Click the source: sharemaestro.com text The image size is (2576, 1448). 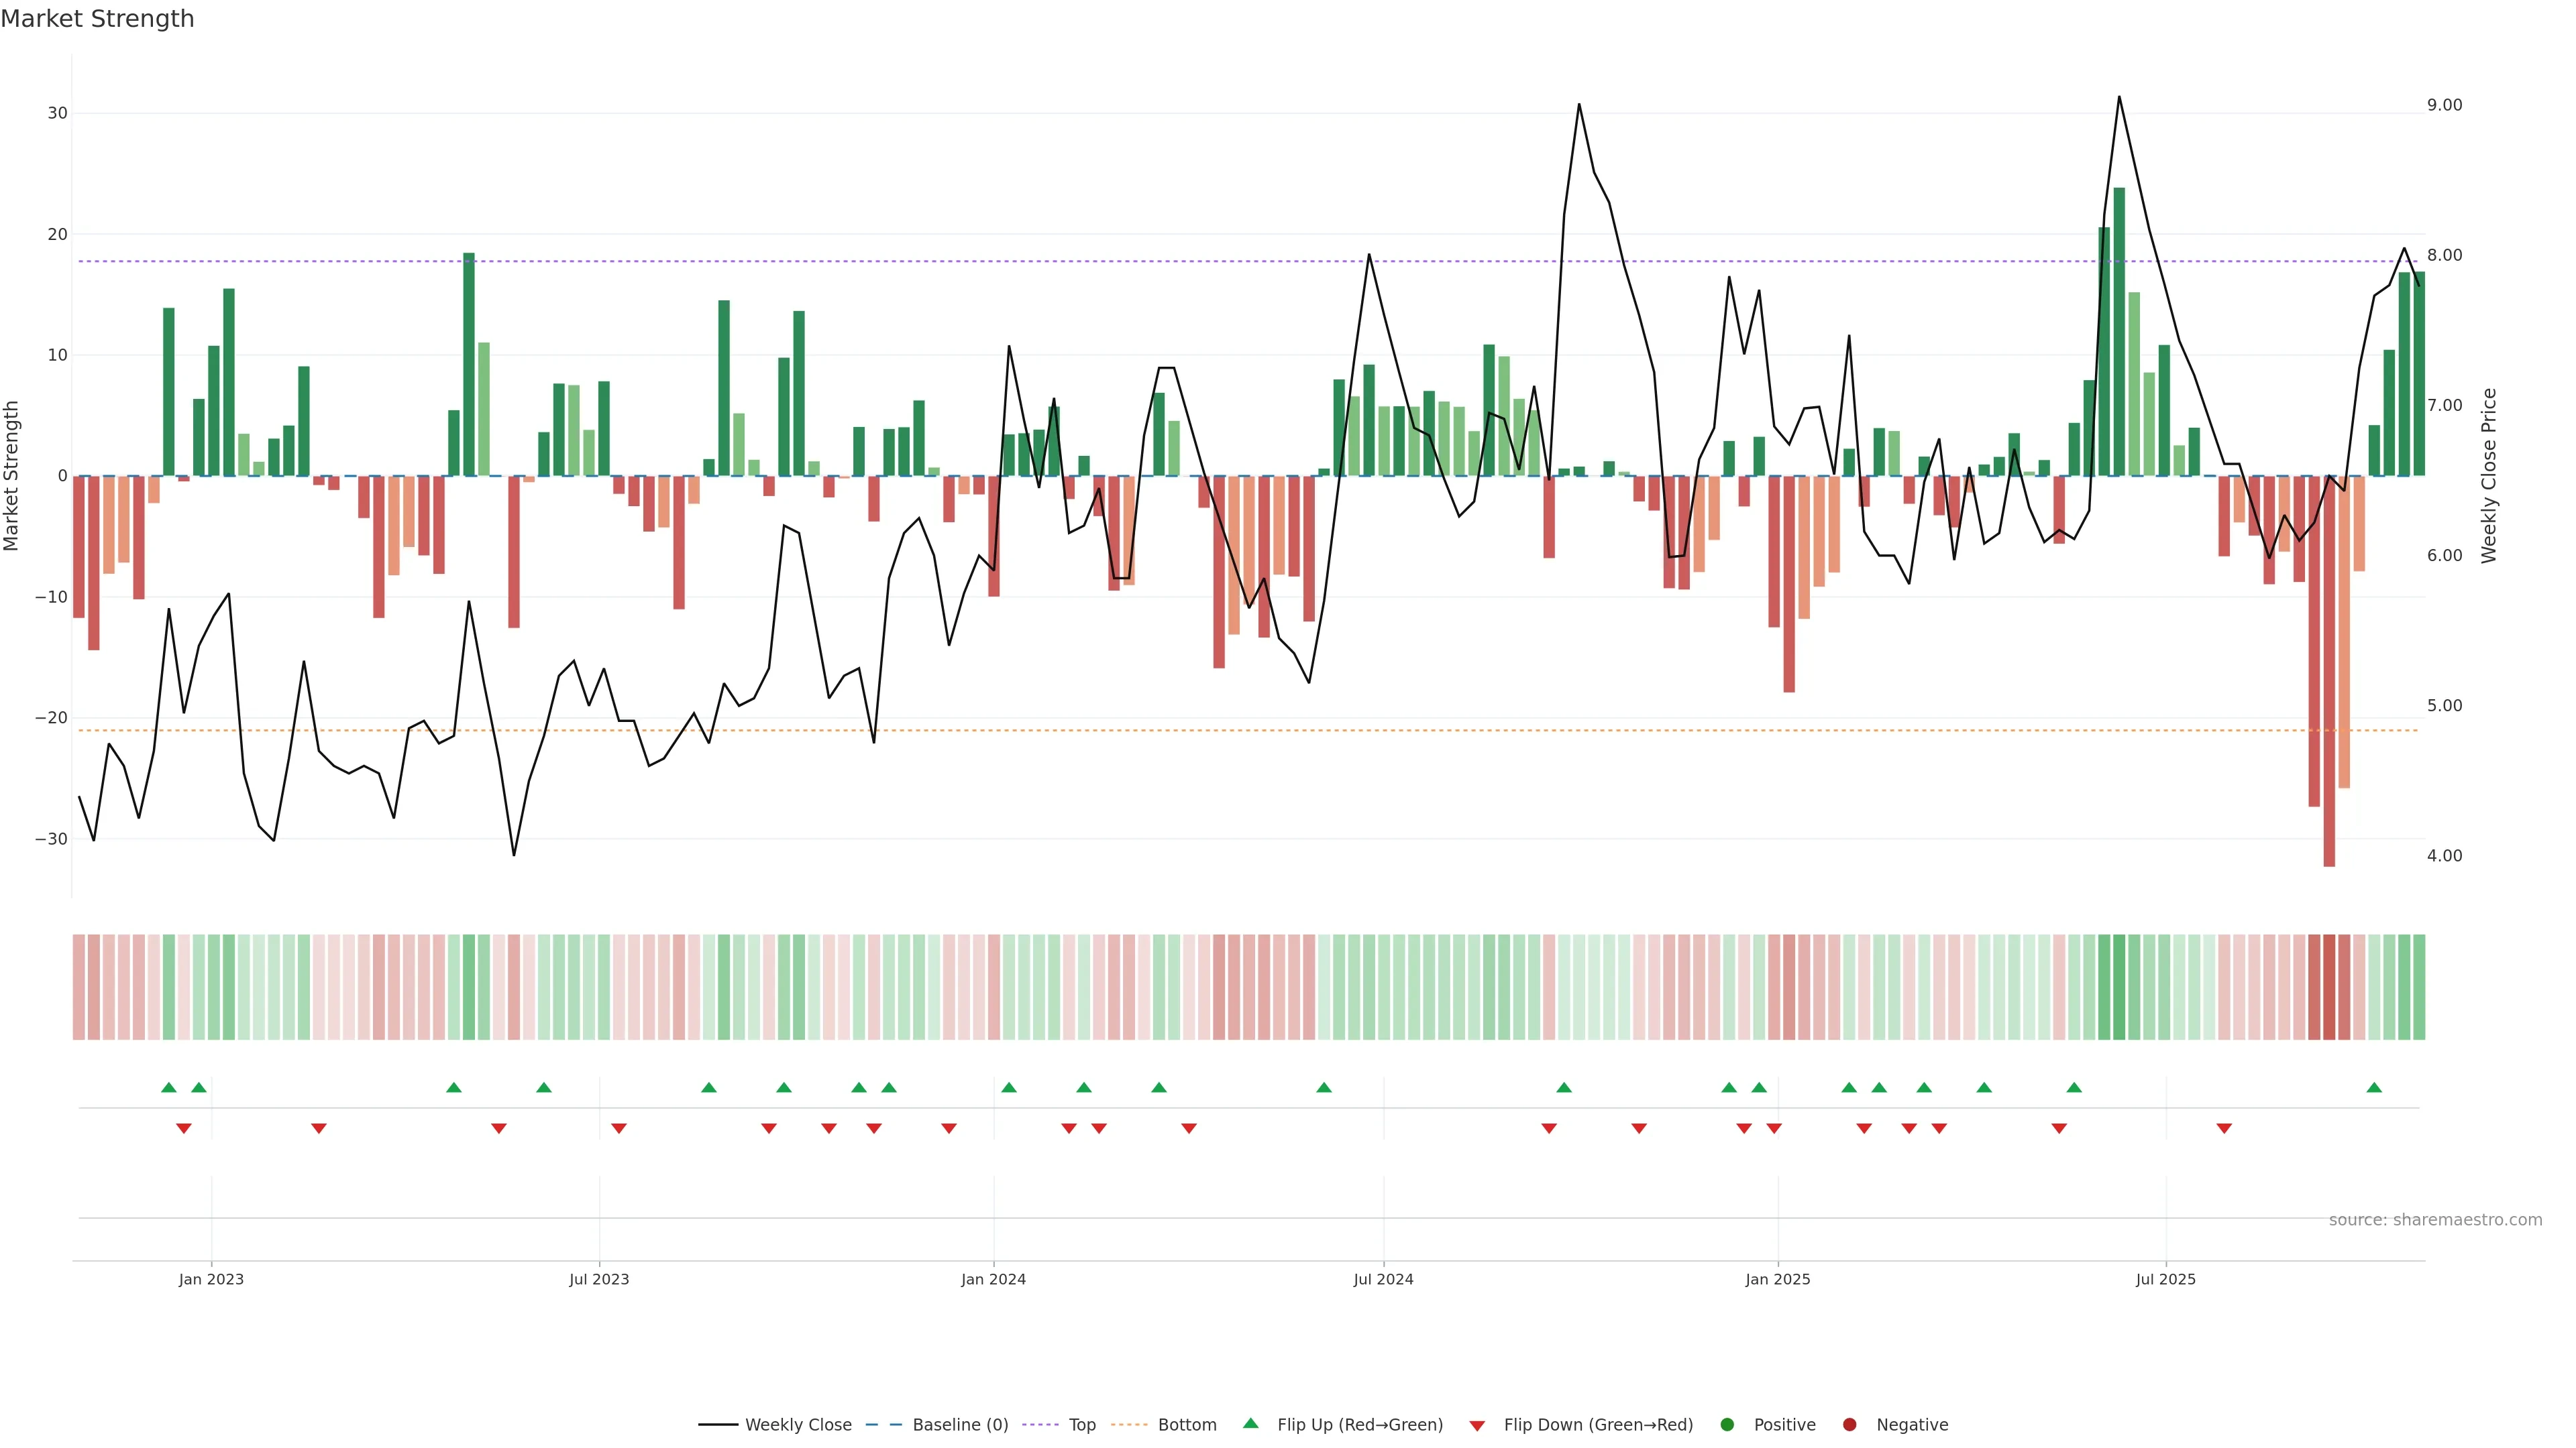2435,1220
